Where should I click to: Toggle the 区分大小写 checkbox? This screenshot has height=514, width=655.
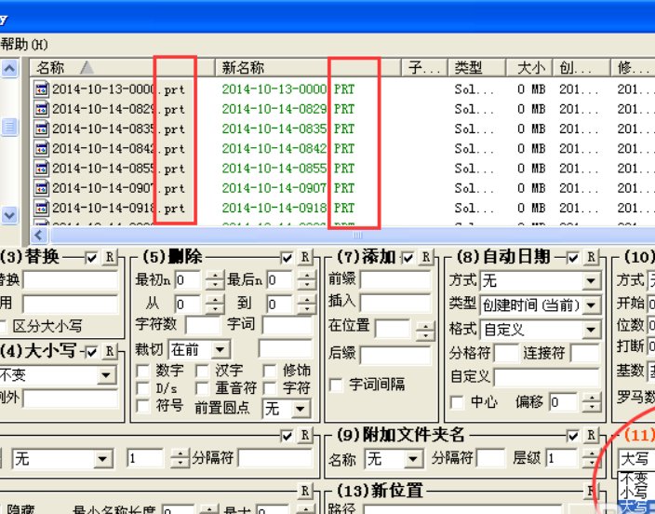(x=2, y=327)
